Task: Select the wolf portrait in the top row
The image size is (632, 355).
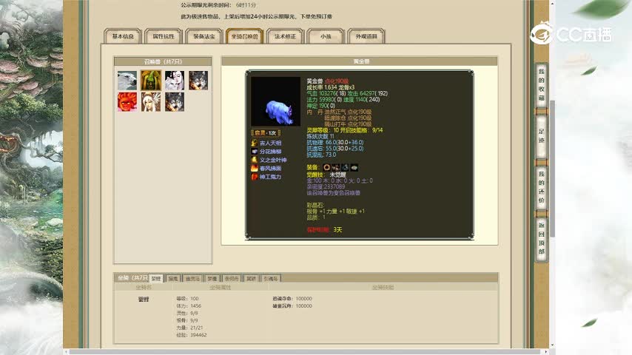Action: pos(198,81)
